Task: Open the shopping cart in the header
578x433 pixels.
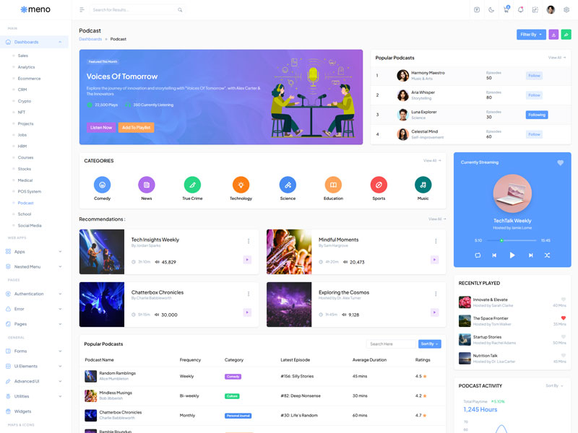Action: coord(506,9)
